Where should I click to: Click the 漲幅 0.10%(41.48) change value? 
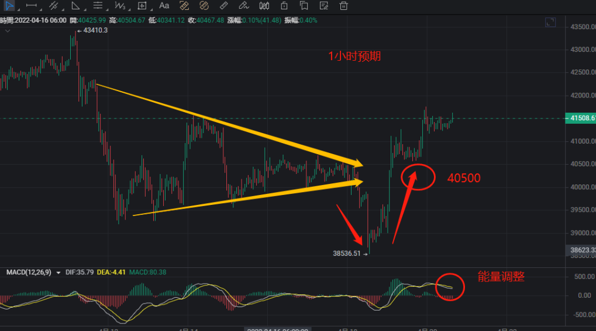pyautogui.click(x=254, y=20)
